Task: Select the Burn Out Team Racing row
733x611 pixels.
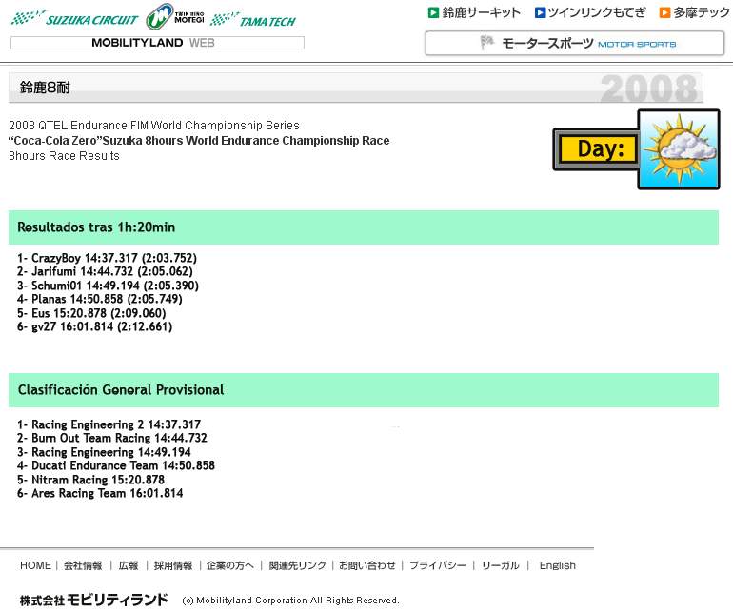Action: (x=112, y=438)
